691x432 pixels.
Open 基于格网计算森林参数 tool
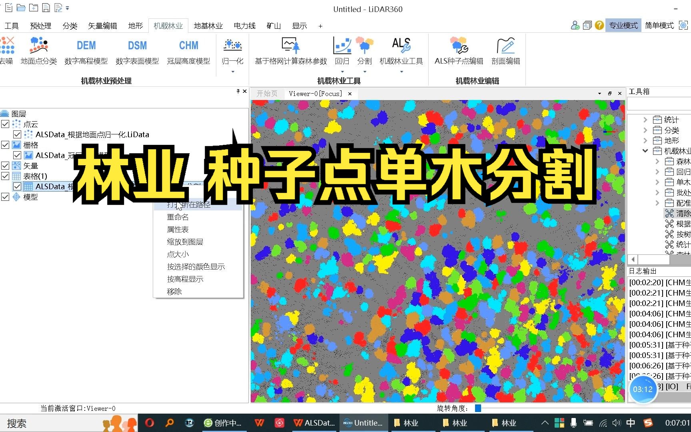[289, 52]
